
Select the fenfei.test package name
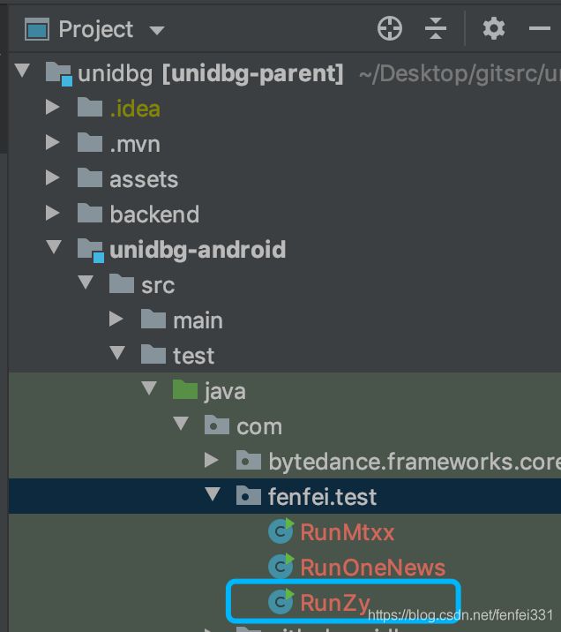pos(323,497)
